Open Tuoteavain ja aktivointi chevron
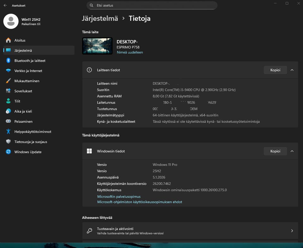This screenshot has width=303, height=248. tap(292, 231)
